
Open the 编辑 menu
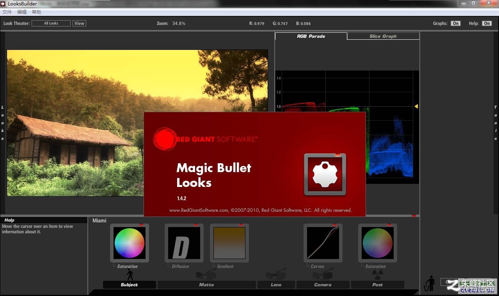click(22, 12)
